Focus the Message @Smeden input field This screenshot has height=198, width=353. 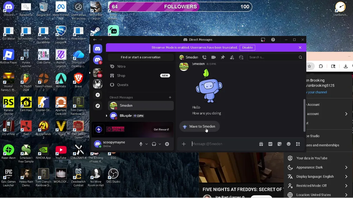[223, 144]
